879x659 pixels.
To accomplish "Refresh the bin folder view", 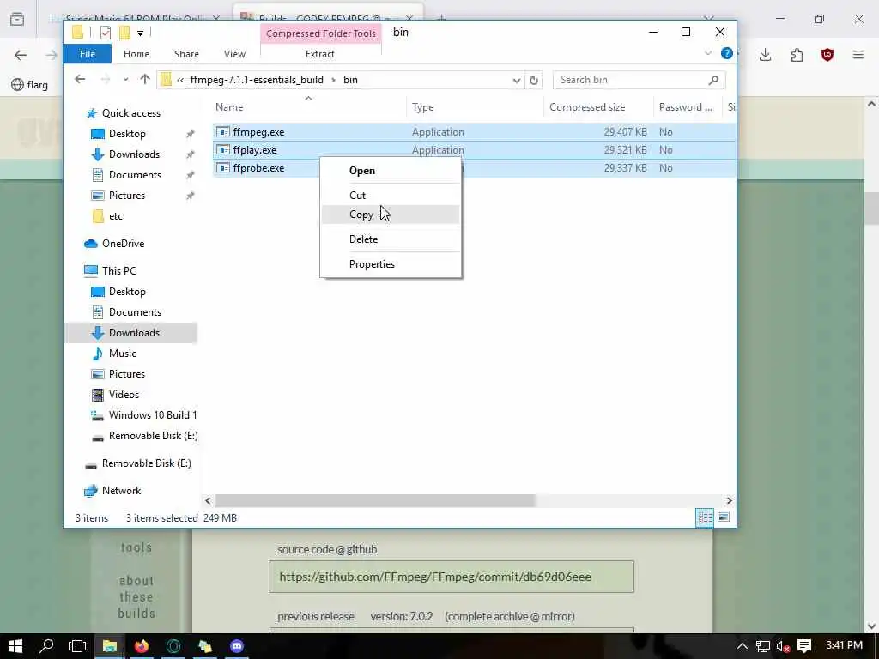I will [x=534, y=80].
